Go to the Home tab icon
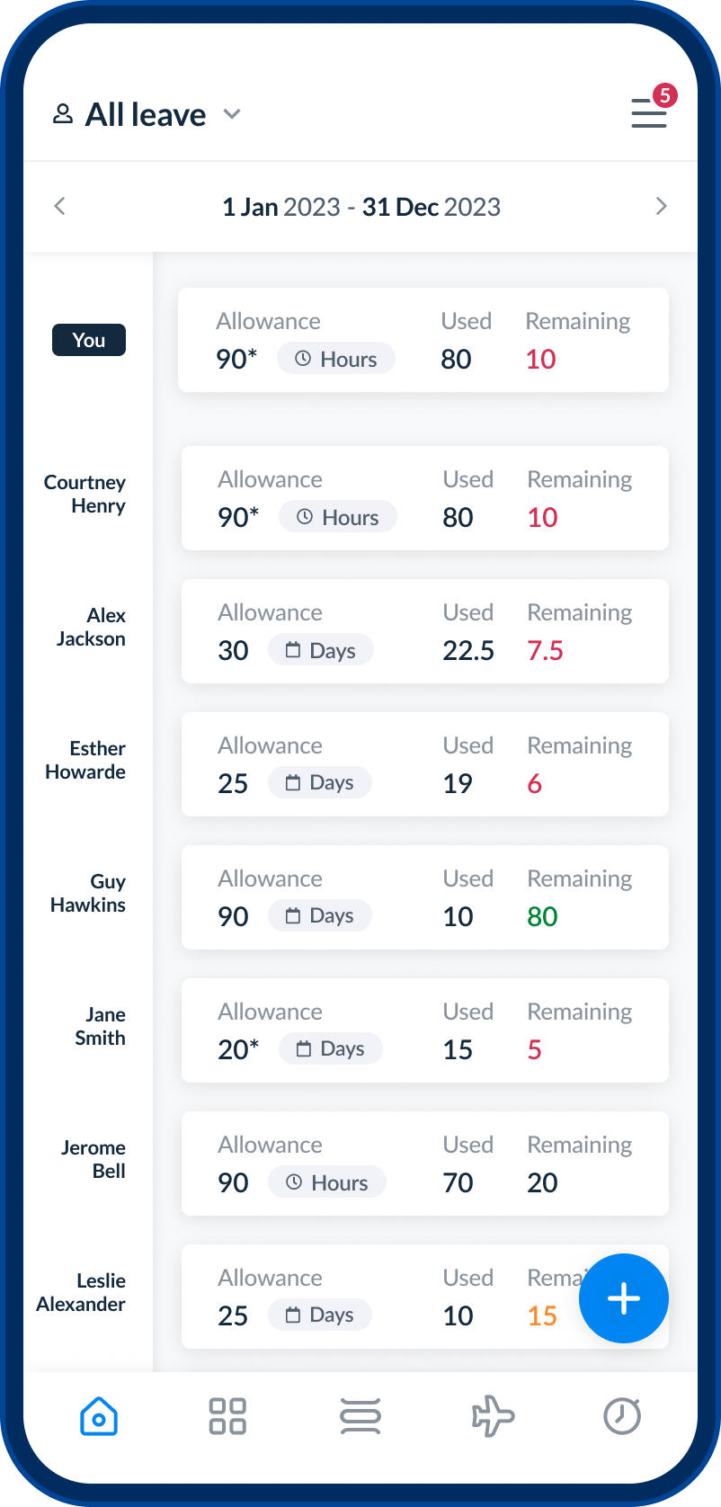Viewport: 721px width, 1507px height. pyautogui.click(x=99, y=1416)
